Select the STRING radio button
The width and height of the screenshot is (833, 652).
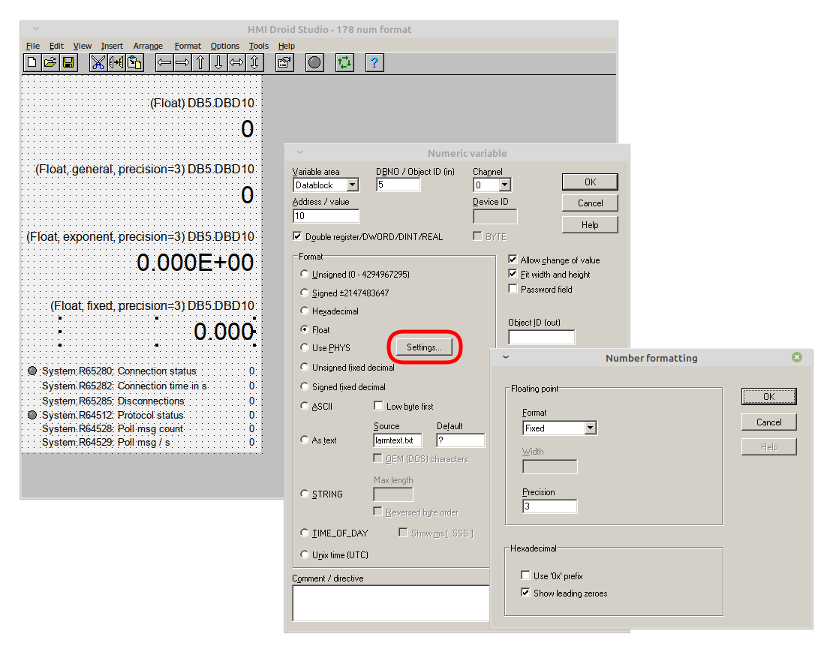point(305,494)
